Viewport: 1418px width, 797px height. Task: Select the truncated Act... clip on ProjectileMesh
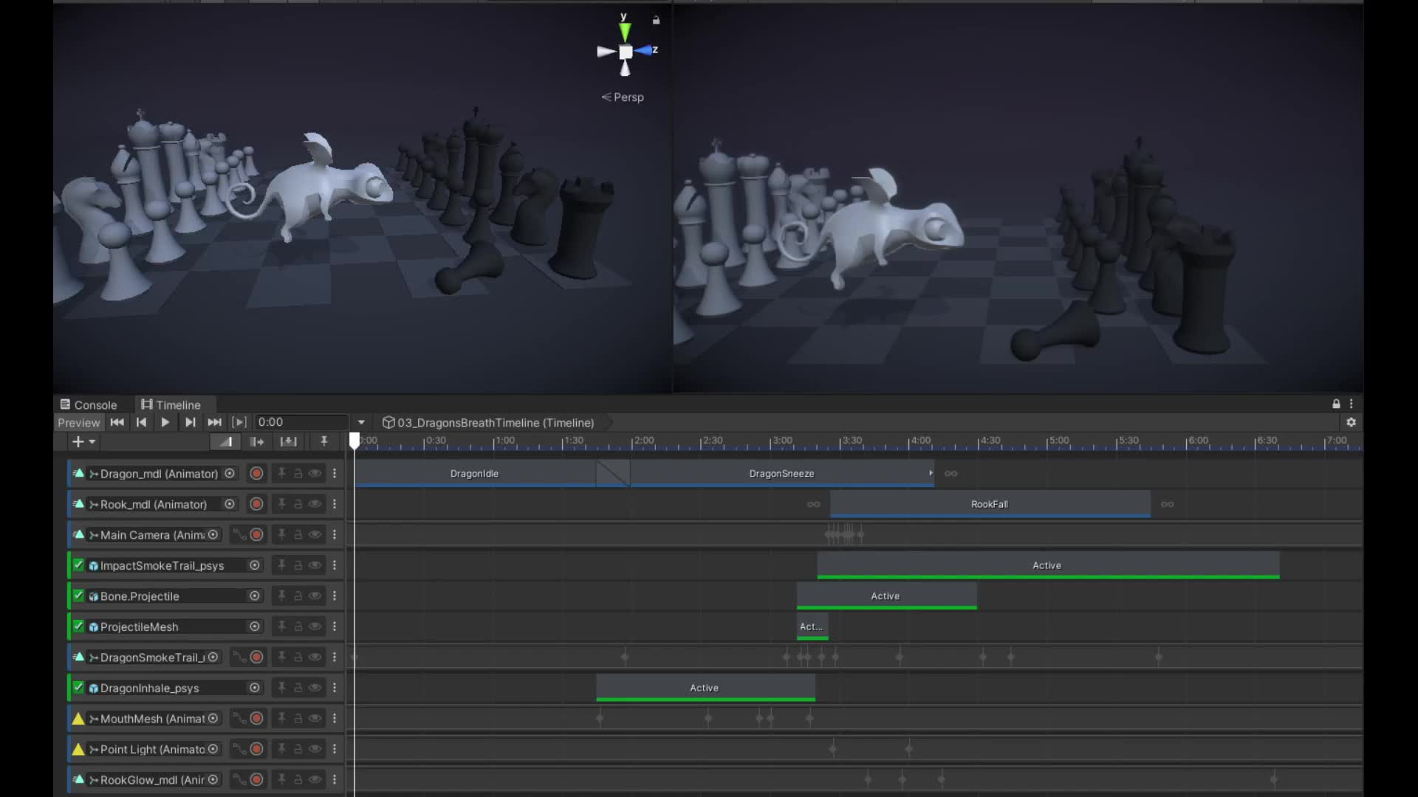tap(812, 627)
